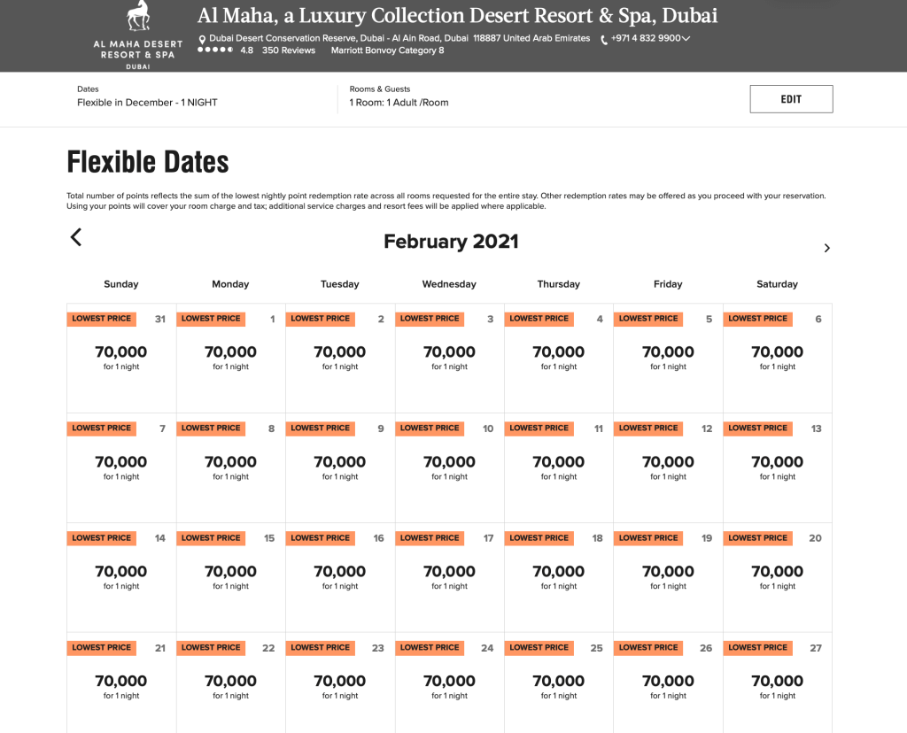Screen dimensions: 907x733
Task: Click the Al Maha Desert Resort logo
Action: [x=137, y=35]
